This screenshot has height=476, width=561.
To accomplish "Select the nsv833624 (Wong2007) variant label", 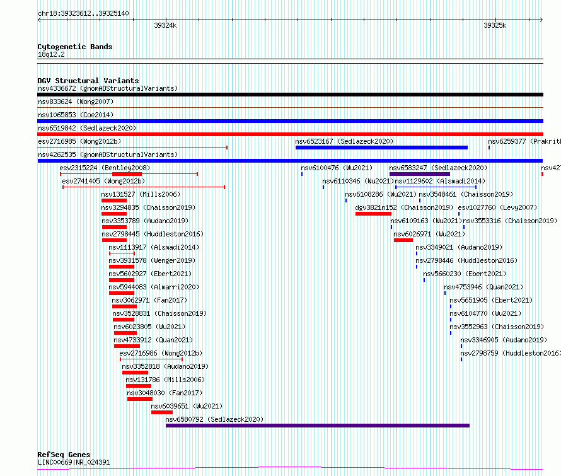I will pos(76,102).
